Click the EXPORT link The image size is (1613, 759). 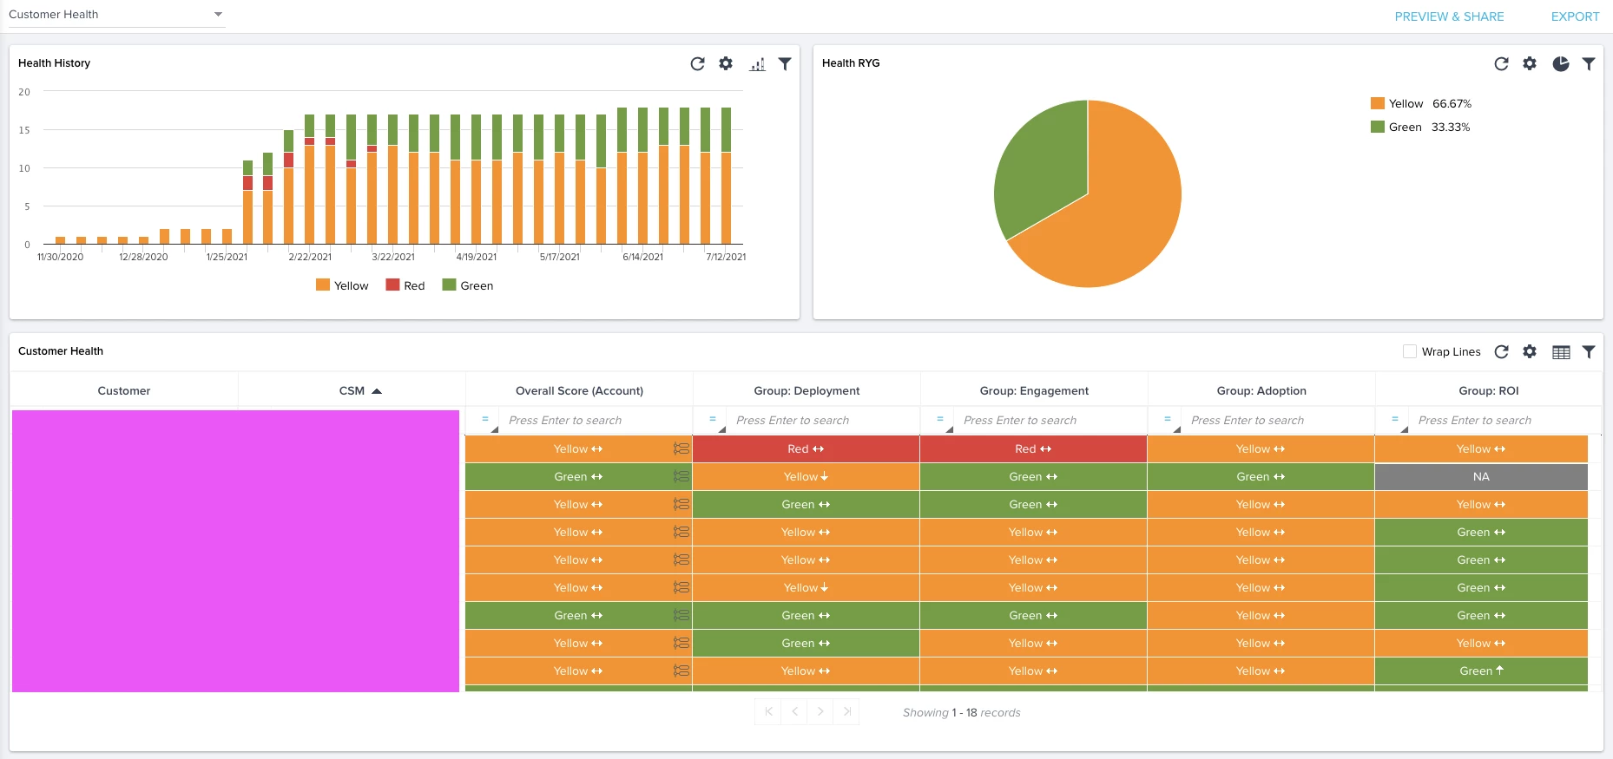tap(1575, 16)
